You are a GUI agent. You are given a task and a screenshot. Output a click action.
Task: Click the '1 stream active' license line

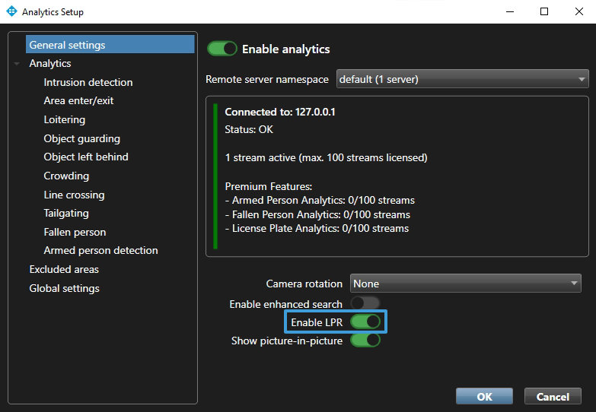[x=326, y=157]
